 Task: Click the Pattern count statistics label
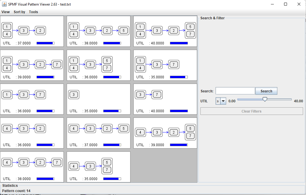point(16,191)
